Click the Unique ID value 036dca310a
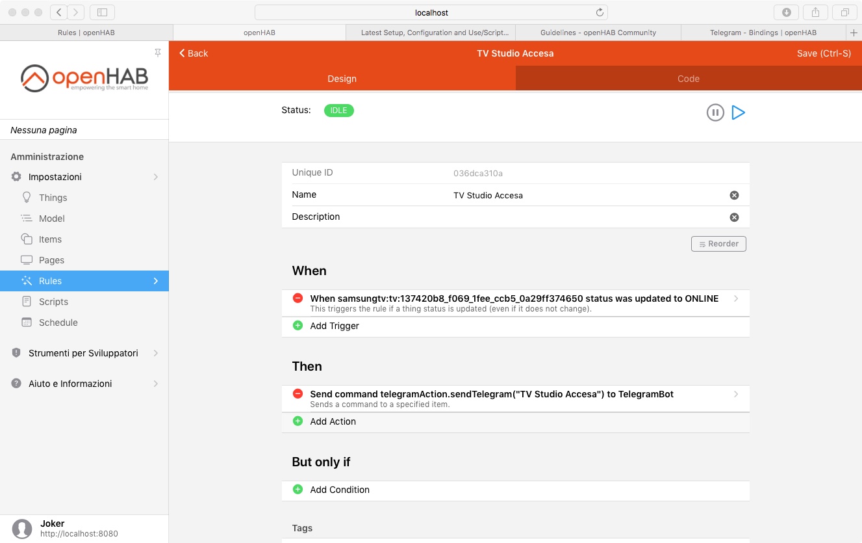 click(478, 174)
